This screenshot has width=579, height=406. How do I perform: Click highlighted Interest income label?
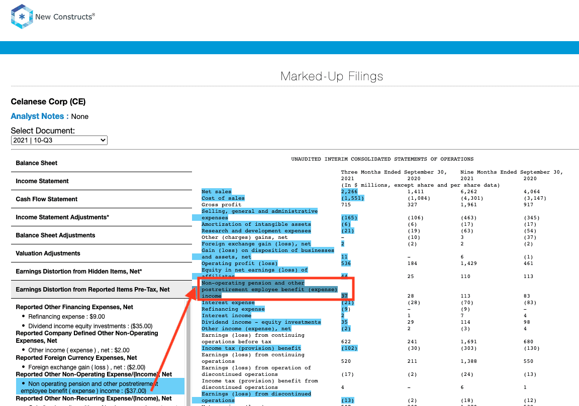pyautogui.click(x=226, y=316)
